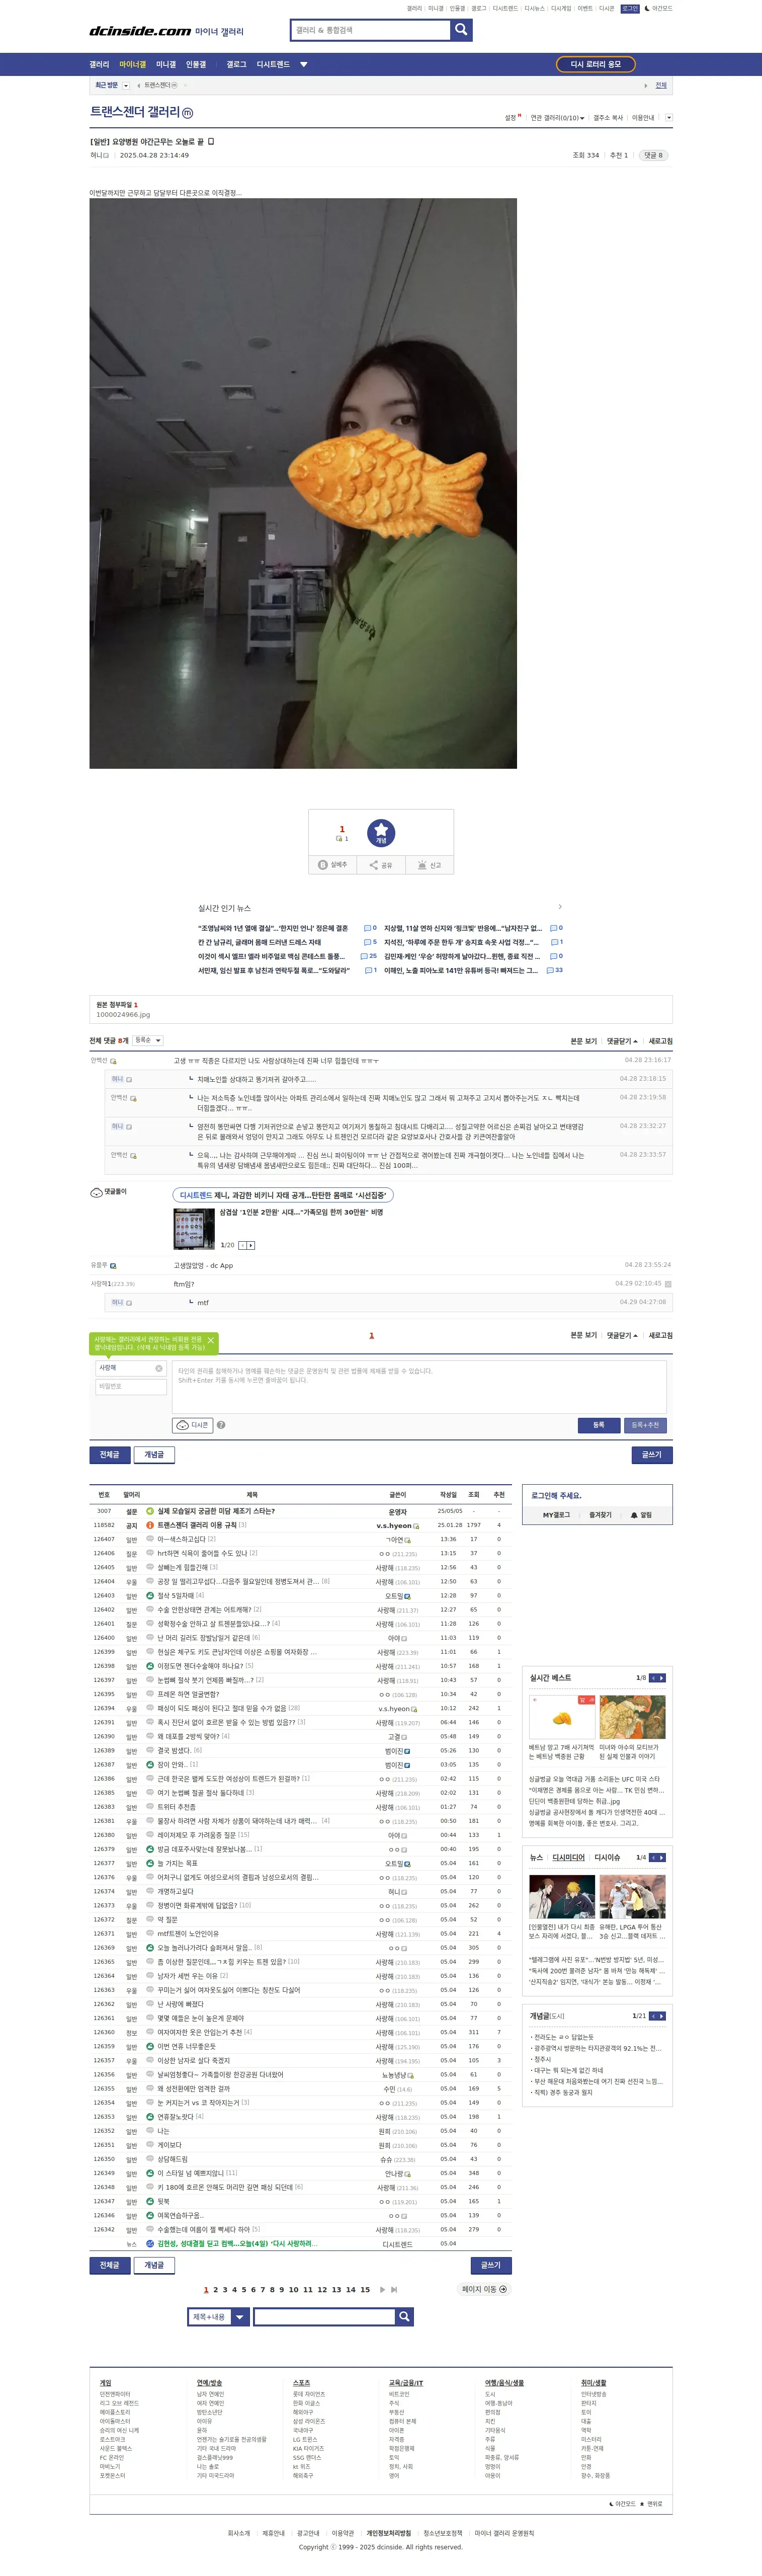Go to previous slide of 실시간 베스트

[653, 1677]
